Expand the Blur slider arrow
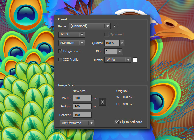194x140 pixels. click(x=120, y=51)
